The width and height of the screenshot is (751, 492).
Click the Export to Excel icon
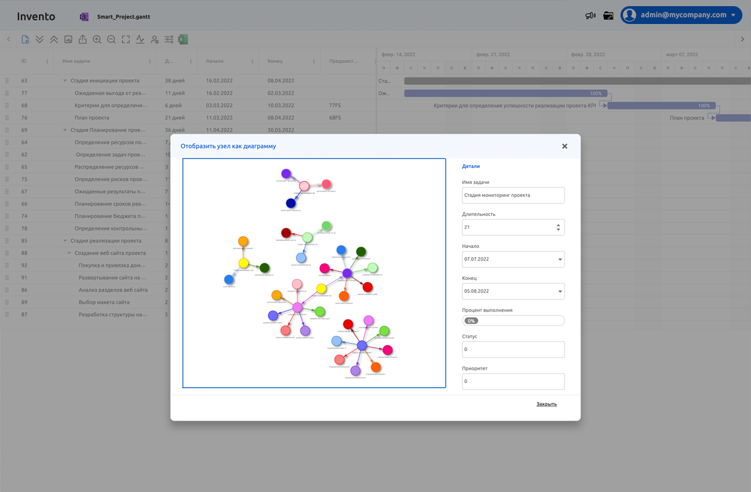183,39
